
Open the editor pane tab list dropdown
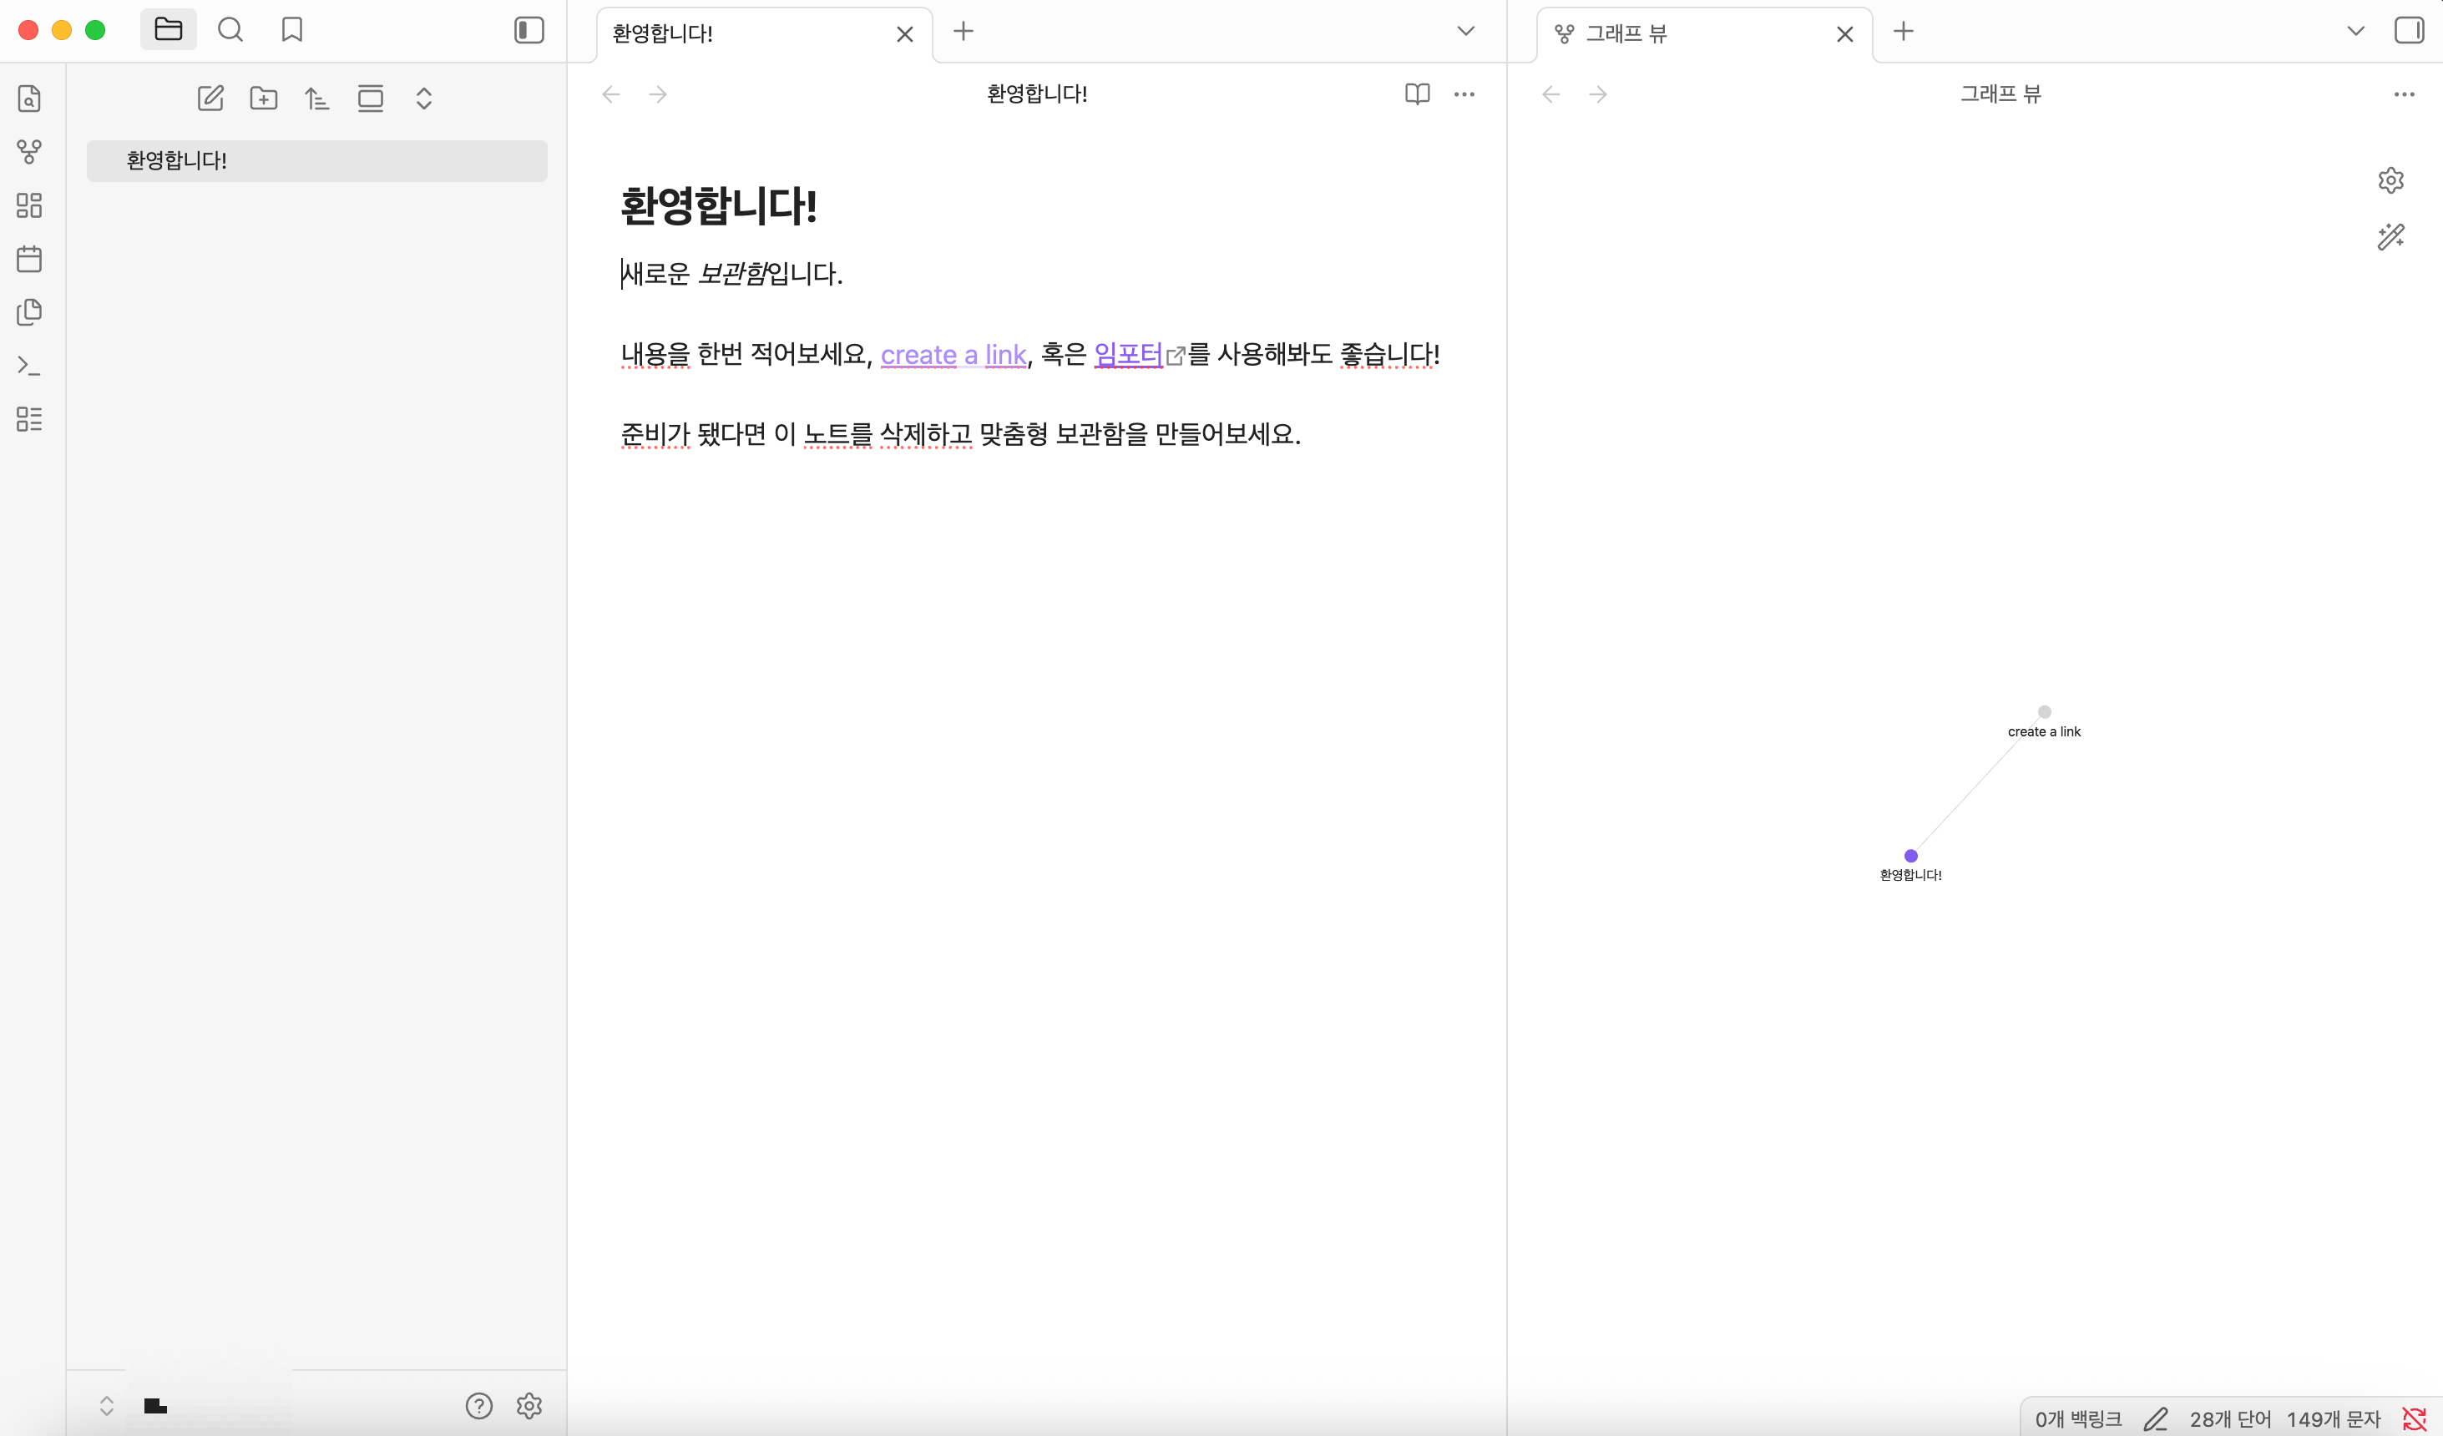(1466, 32)
